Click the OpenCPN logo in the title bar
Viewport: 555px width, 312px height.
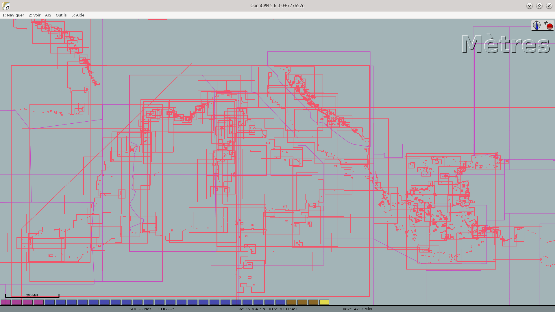6,5
